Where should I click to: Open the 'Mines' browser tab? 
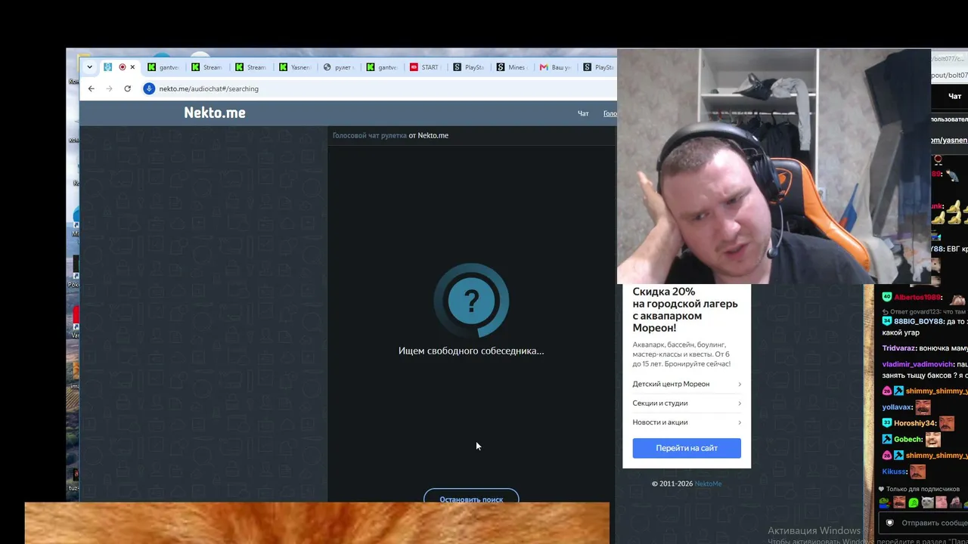[x=513, y=67]
